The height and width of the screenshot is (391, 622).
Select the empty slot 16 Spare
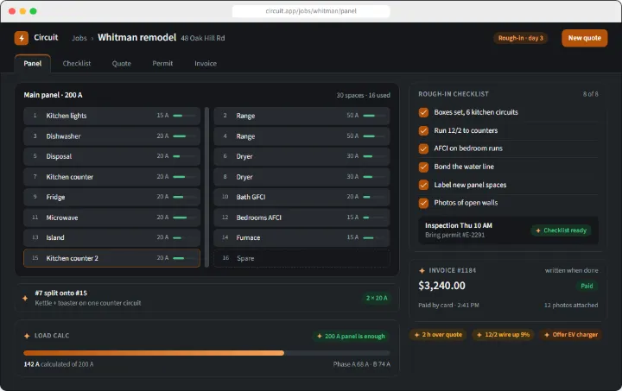[301, 258]
